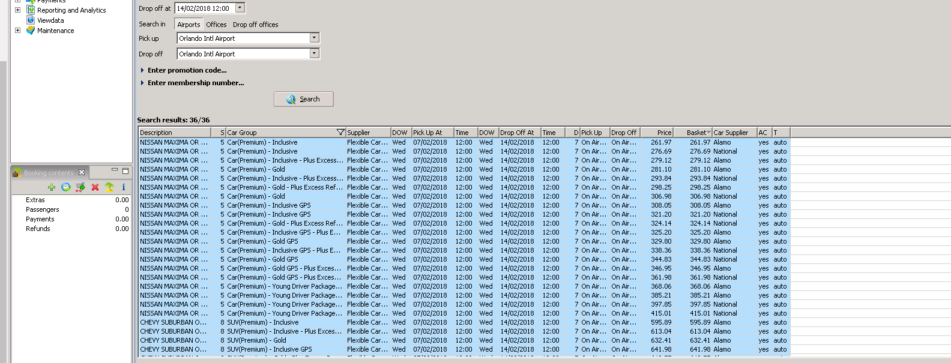Open the Booking contents tab
The height and width of the screenshot is (363, 951).
(x=49, y=173)
